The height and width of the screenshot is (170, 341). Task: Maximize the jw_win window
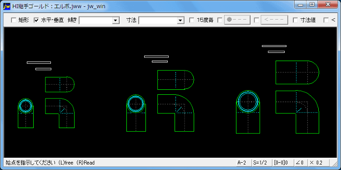pos(311,5)
